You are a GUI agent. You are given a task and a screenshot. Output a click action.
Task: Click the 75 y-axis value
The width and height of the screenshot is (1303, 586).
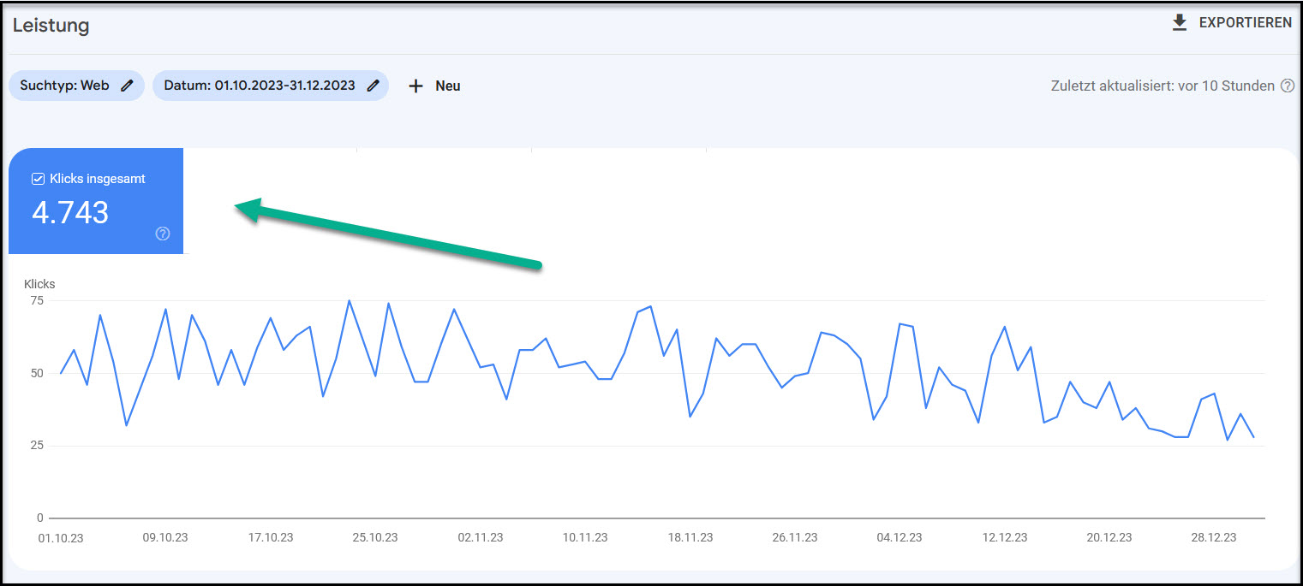pos(36,300)
